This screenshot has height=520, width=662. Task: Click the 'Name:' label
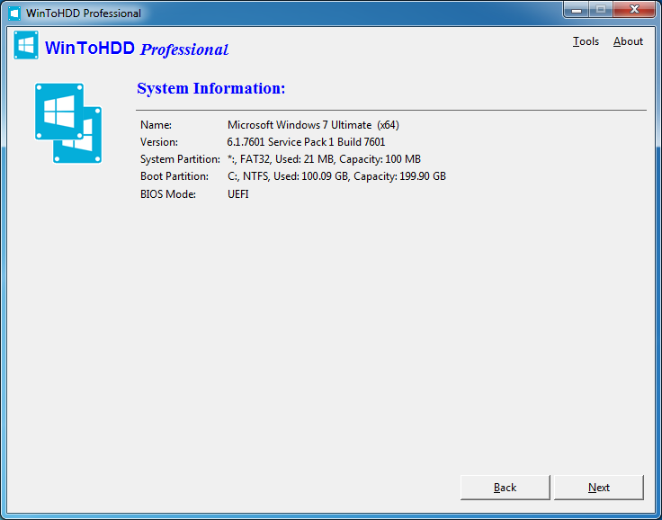156,125
